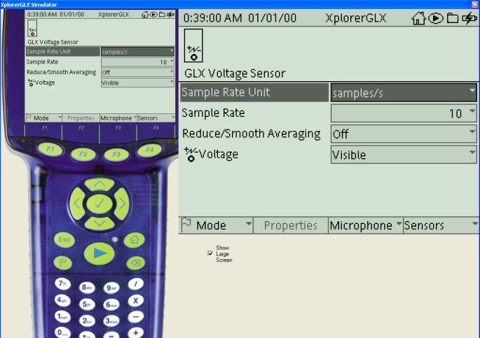Click the minus key on keypad
This screenshot has width=480, height=338.
click(136, 317)
